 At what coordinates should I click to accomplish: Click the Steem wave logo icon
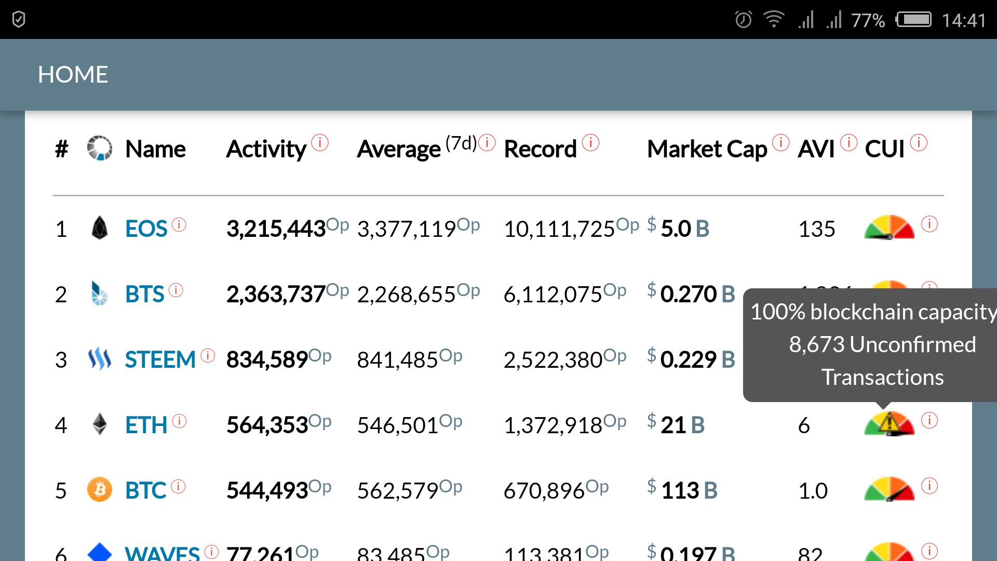point(100,359)
